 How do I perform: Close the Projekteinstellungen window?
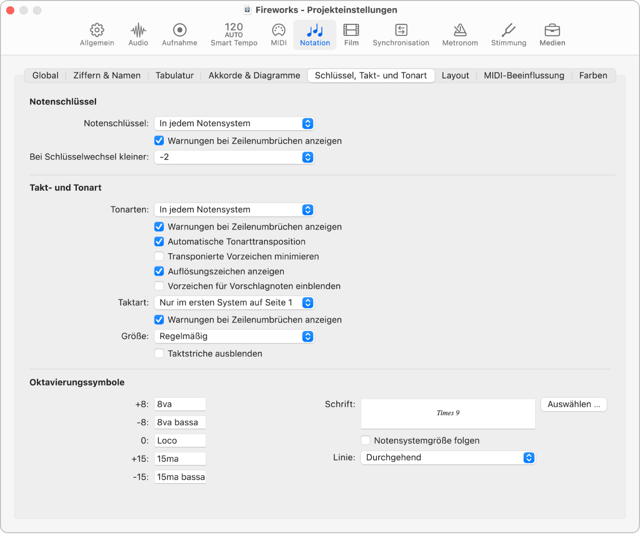(x=10, y=10)
